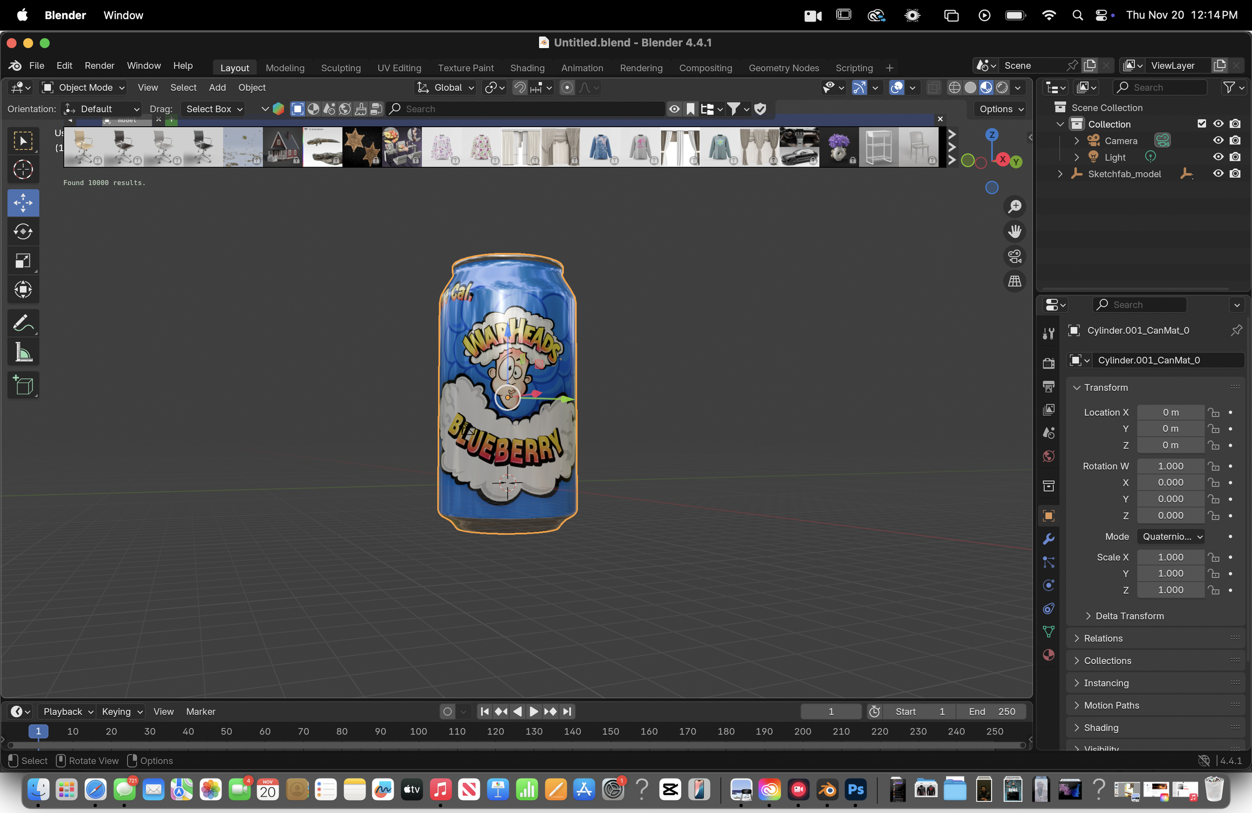Viewport: 1252px width, 813px height.
Task: Toggle X-ray mode
Action: point(933,87)
